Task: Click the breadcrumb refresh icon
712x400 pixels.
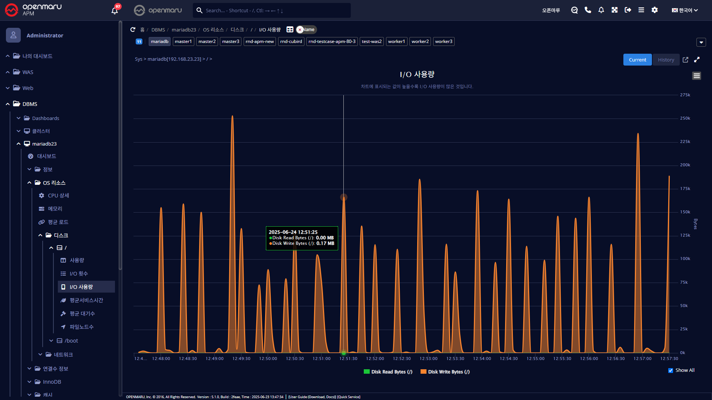Action: (133, 30)
